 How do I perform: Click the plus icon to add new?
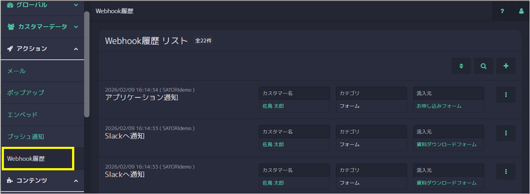pyautogui.click(x=506, y=66)
